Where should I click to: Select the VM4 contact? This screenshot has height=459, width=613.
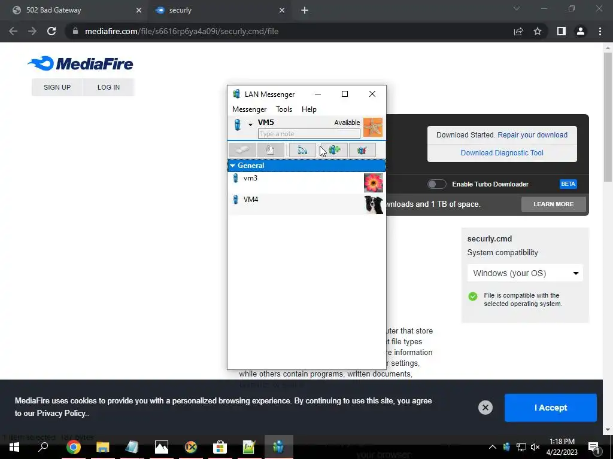306,204
